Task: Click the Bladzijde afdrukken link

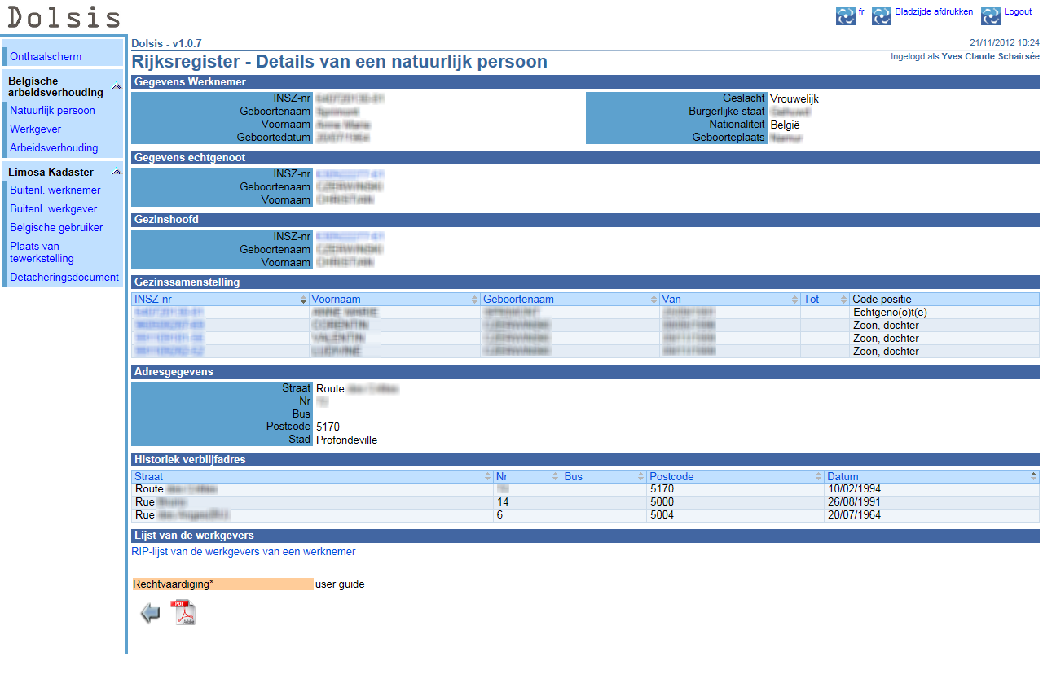Action: tap(934, 11)
